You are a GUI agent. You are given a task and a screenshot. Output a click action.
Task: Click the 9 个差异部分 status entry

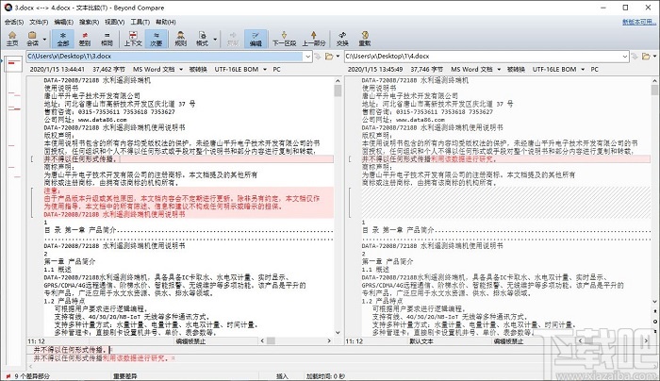(32, 376)
